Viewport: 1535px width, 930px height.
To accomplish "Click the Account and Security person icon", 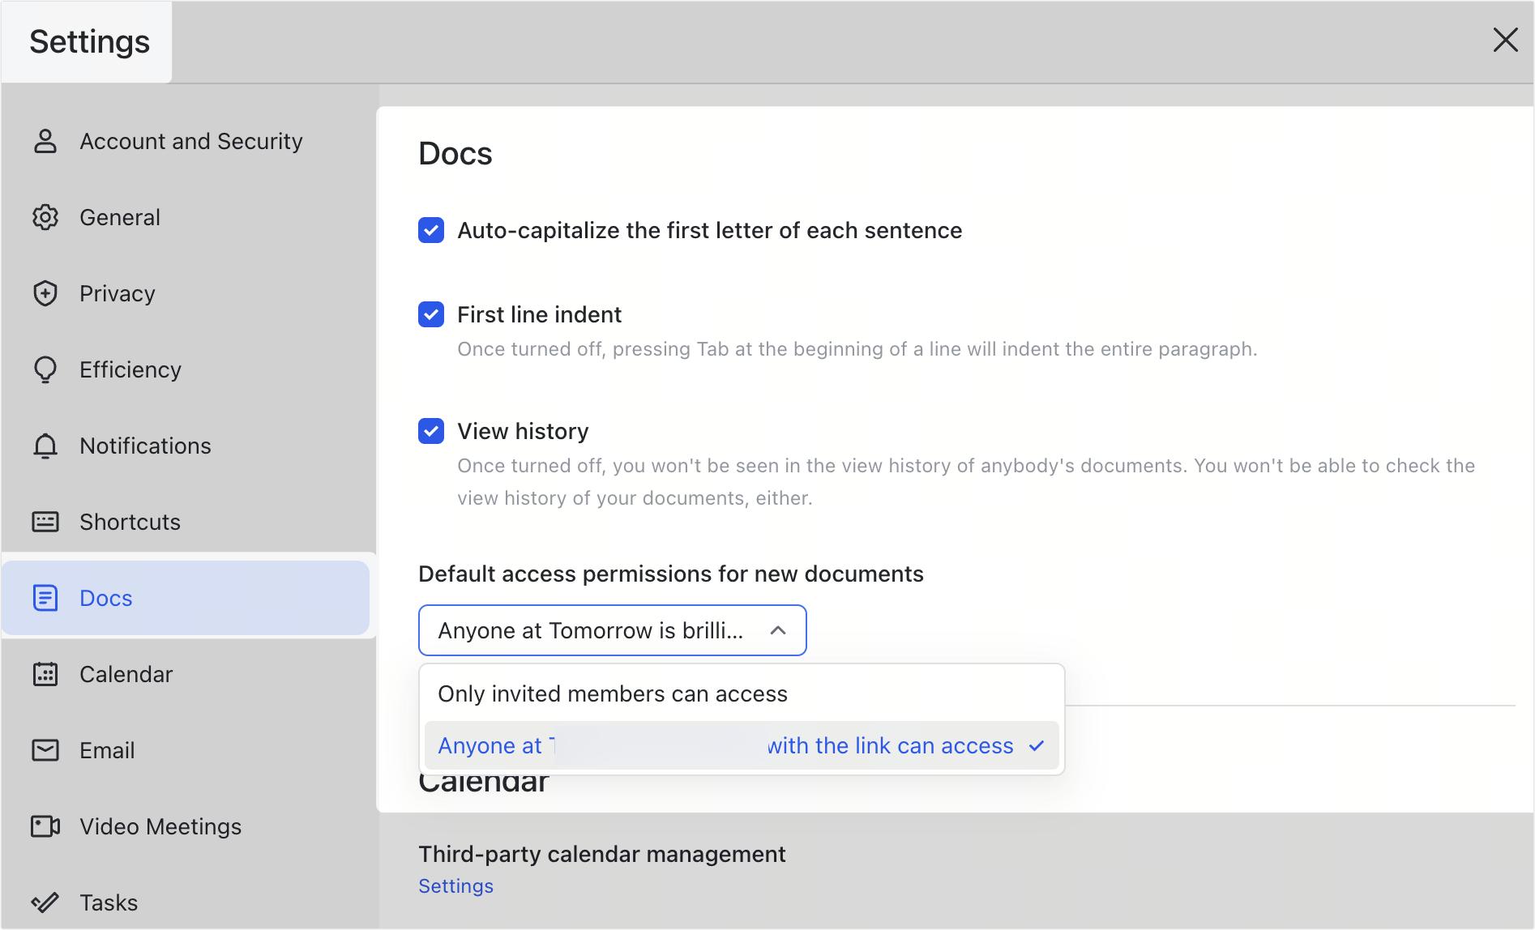I will pyautogui.click(x=45, y=141).
